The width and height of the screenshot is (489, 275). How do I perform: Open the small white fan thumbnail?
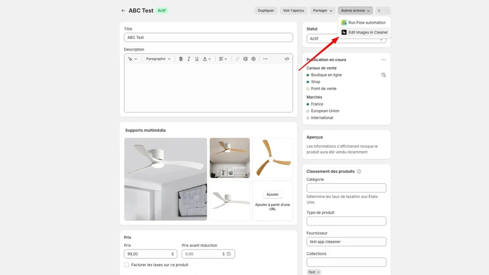coord(230,201)
